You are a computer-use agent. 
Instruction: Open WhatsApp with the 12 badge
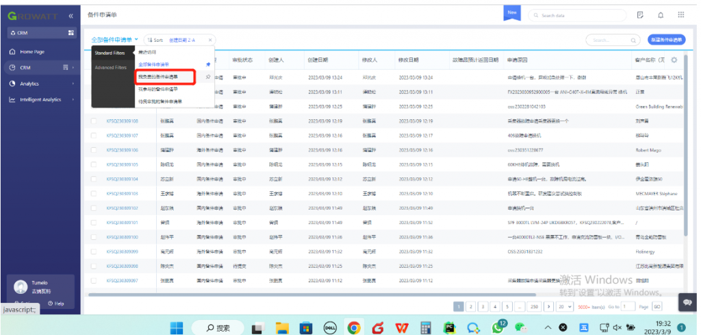tap(498, 327)
